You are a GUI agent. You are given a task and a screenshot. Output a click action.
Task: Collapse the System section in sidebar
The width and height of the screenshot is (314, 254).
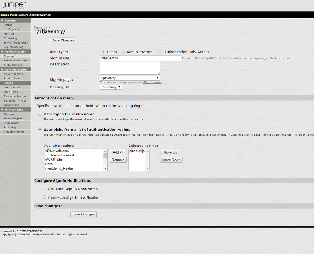click(x=2, y=21)
